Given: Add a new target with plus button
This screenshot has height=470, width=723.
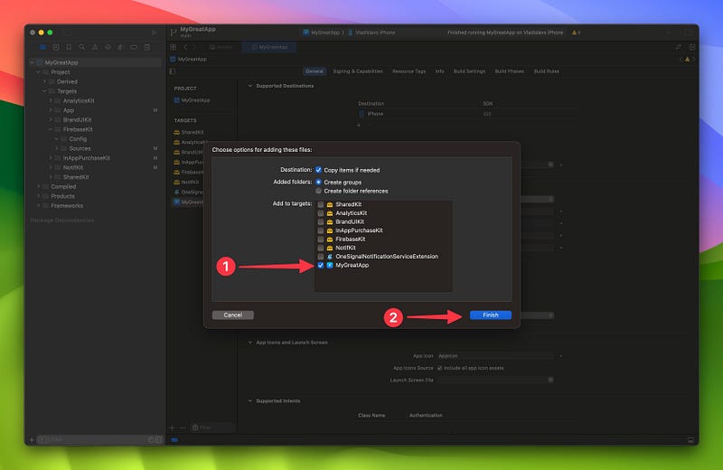Looking at the screenshot, I should (172, 428).
